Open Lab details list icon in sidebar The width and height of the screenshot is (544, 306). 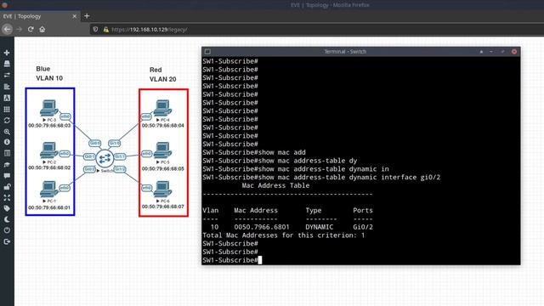(7, 153)
